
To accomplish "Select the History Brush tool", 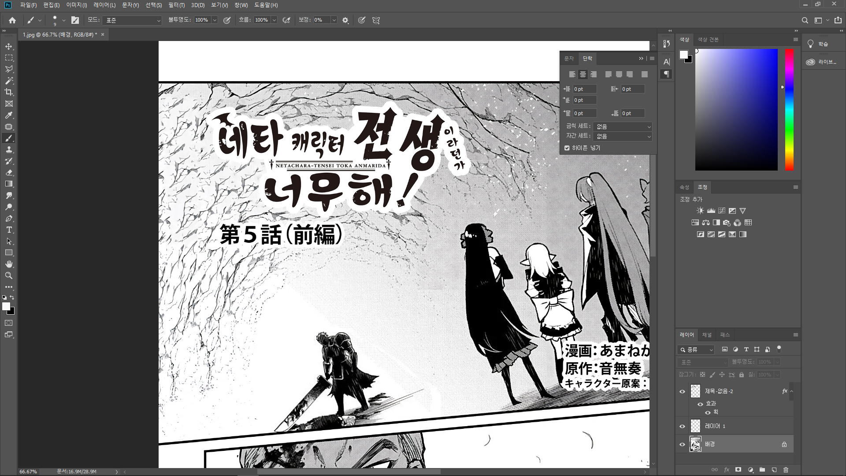I will pos(9,161).
